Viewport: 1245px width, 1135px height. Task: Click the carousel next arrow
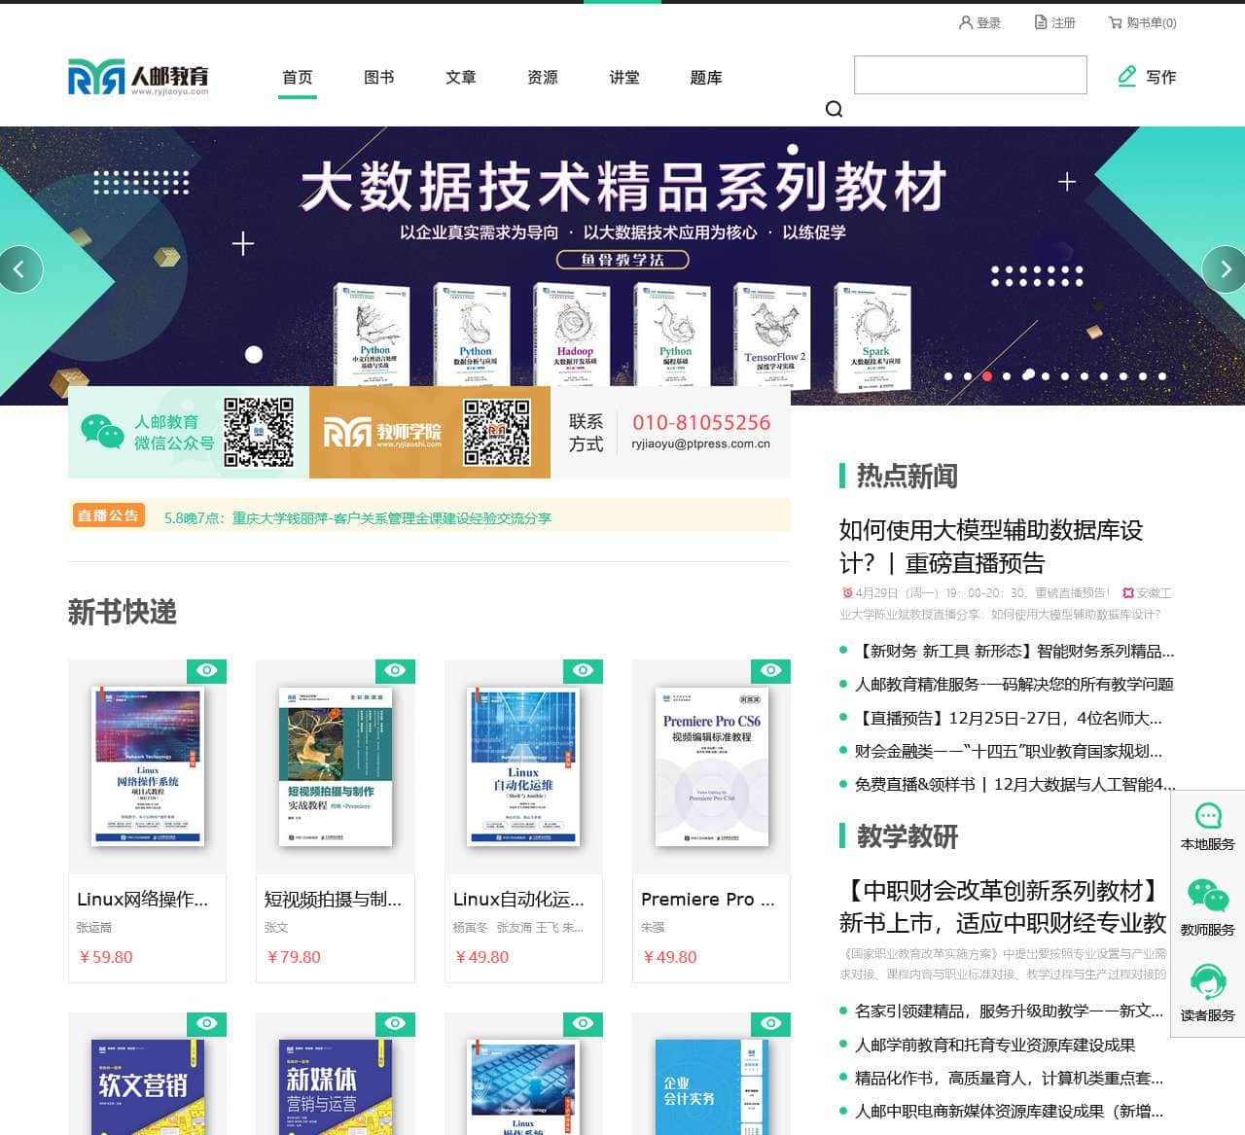(x=1225, y=269)
